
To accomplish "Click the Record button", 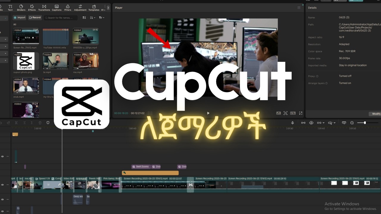I will pyautogui.click(x=35, y=18).
